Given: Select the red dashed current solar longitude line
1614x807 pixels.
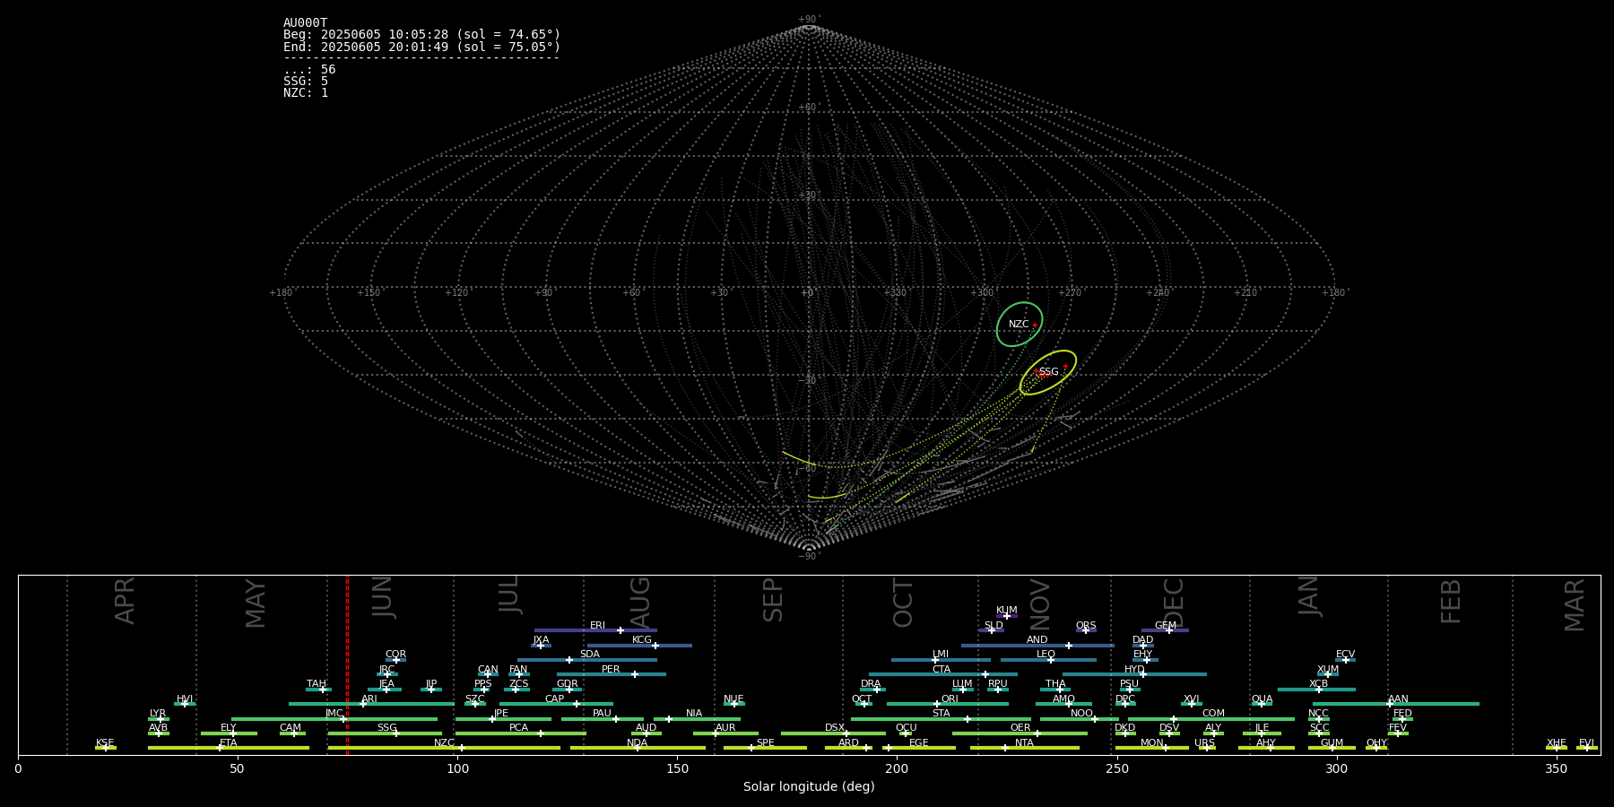Looking at the screenshot, I should point(347,664).
